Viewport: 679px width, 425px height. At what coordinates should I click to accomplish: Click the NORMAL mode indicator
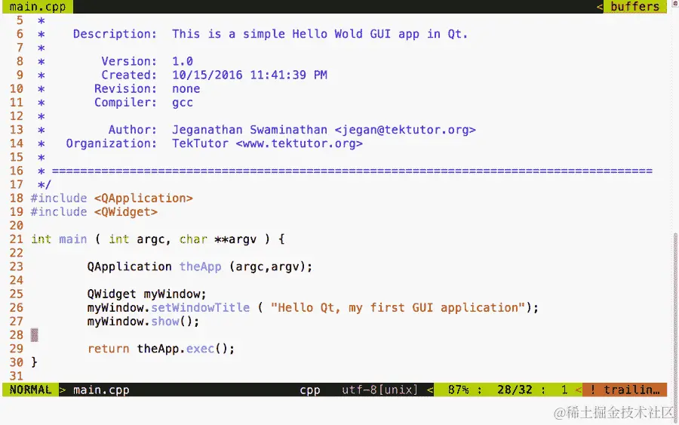coord(30,390)
